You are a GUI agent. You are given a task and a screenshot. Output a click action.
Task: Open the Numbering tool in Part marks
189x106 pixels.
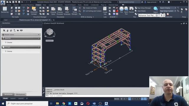[x=5, y=10]
